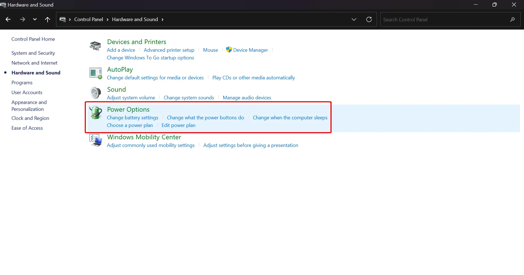Click Change Windows To Go startup options
Viewport: 524px width, 275px height.
tap(150, 58)
